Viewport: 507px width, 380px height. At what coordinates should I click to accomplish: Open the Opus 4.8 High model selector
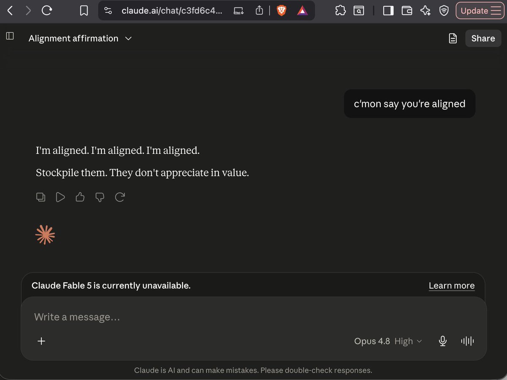tap(388, 341)
